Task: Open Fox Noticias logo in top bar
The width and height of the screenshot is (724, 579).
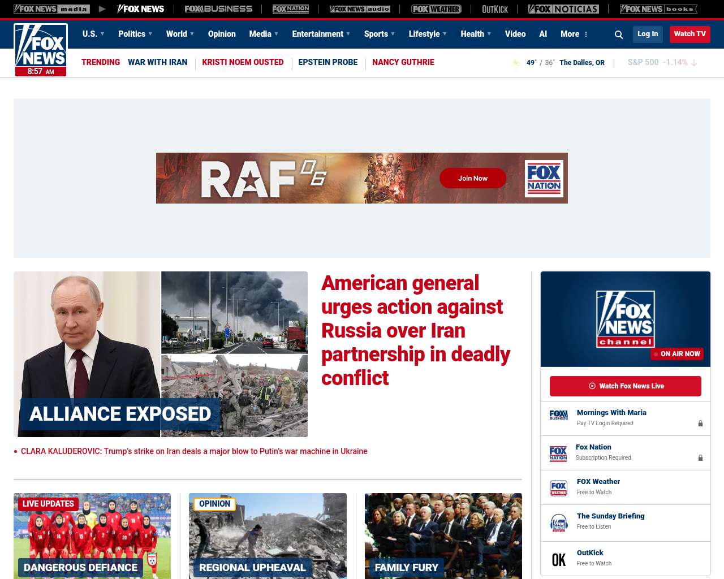Action: pyautogui.click(x=563, y=9)
